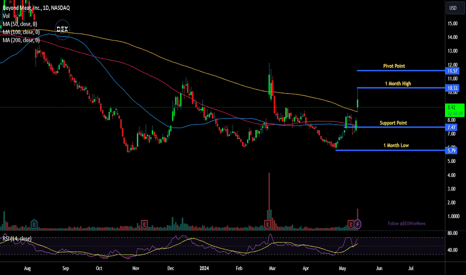Open the red earnings marker in May
The width and height of the screenshot is (466, 275).
pos(350,224)
